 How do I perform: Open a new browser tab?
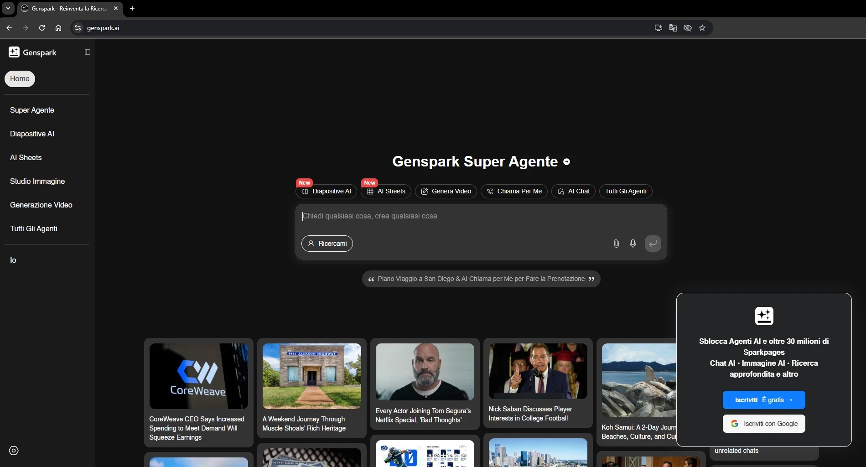tap(132, 8)
